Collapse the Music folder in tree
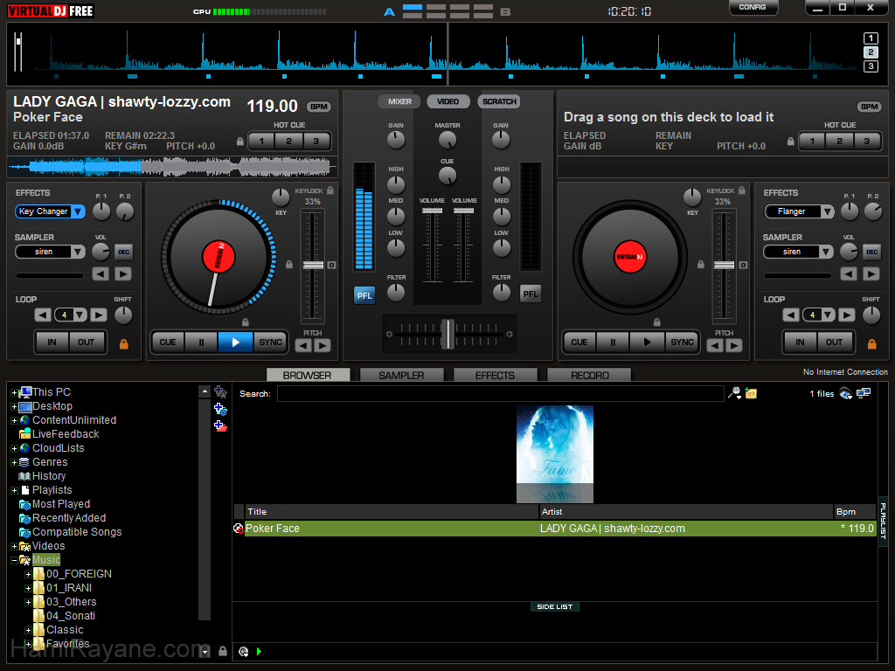 point(14,560)
